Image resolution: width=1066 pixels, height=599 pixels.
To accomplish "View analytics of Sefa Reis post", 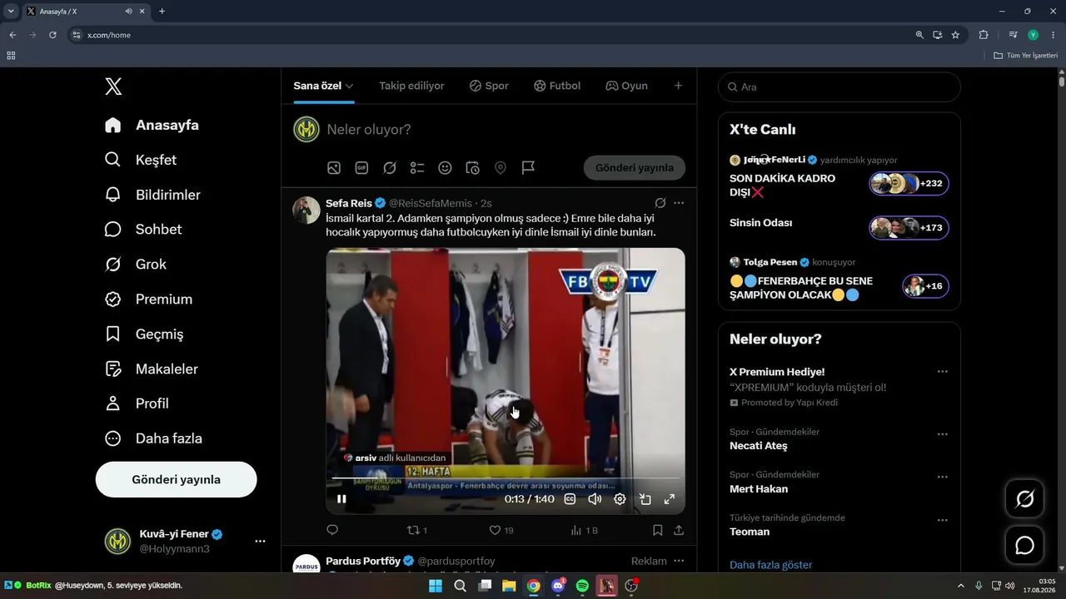I will [x=584, y=530].
